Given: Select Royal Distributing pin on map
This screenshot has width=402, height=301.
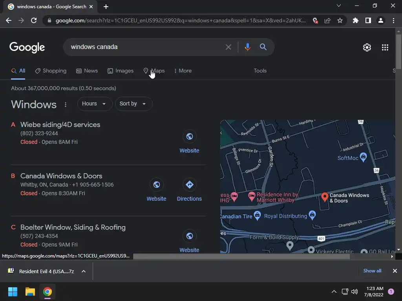Looking at the screenshot, I should (312, 215).
